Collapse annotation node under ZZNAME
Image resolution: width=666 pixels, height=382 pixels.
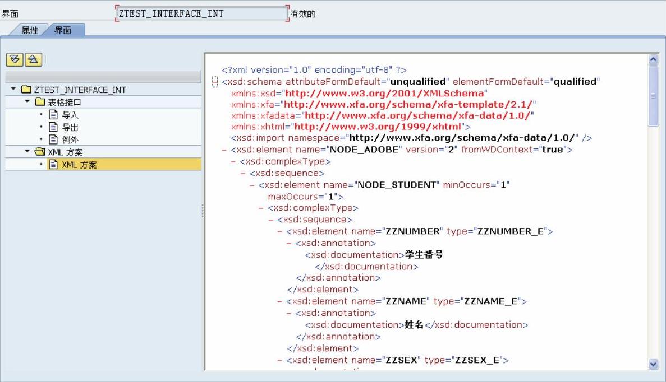(289, 313)
